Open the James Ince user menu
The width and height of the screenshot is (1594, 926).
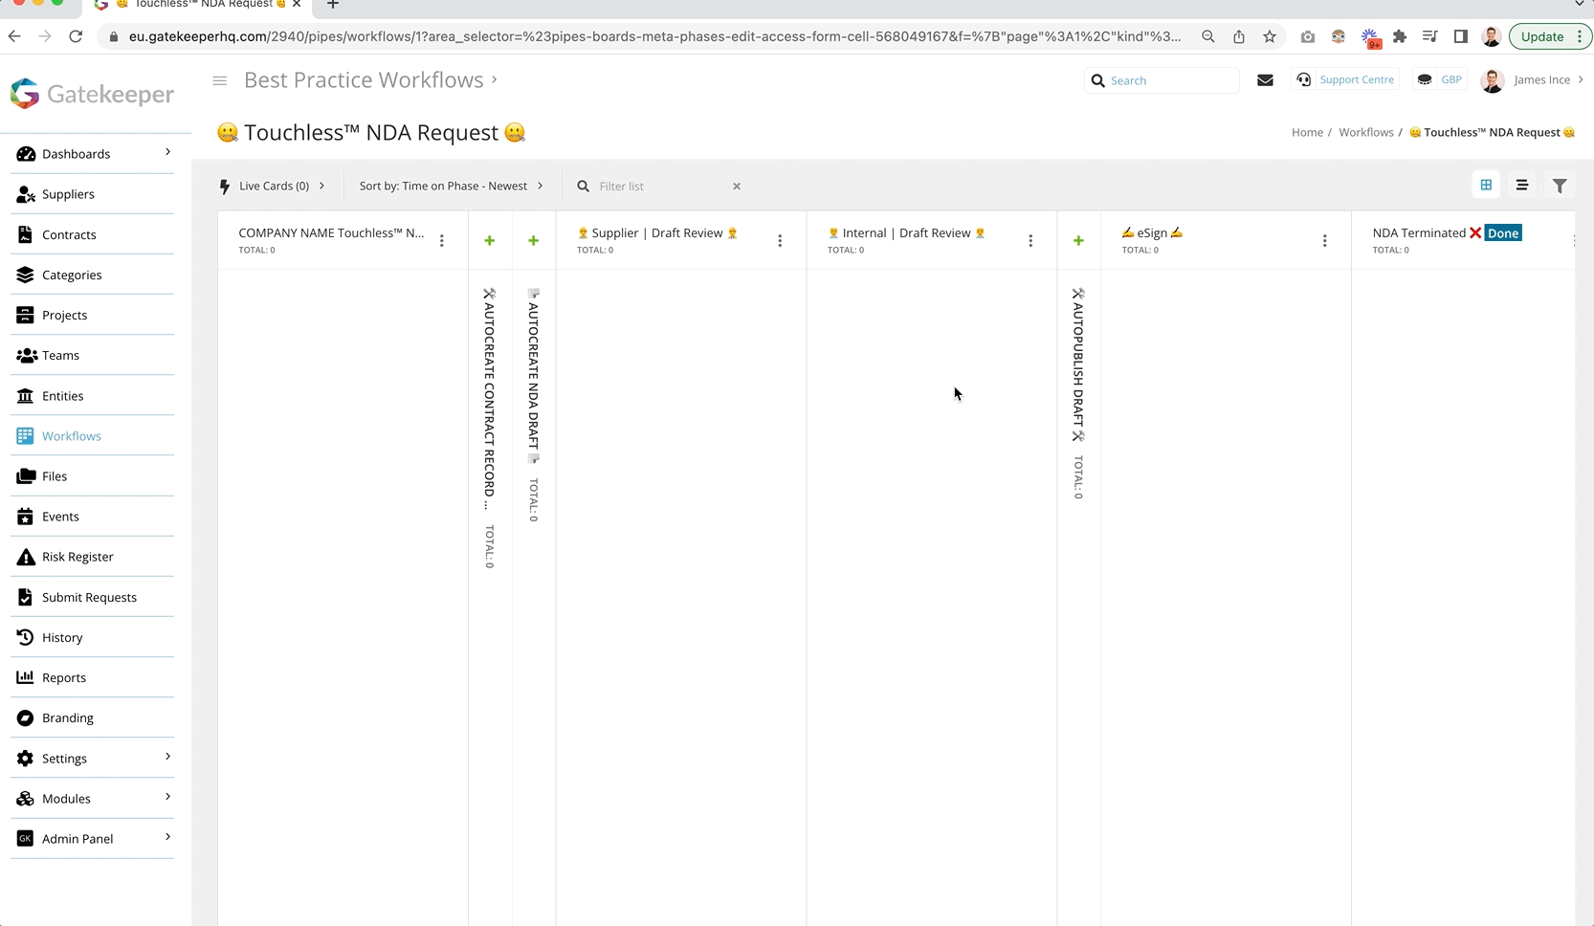click(x=1533, y=80)
